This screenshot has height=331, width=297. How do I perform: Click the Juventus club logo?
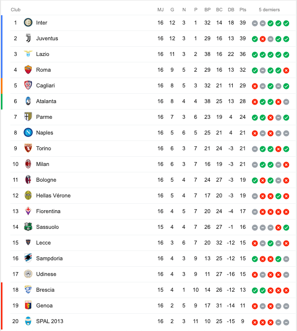(x=28, y=38)
